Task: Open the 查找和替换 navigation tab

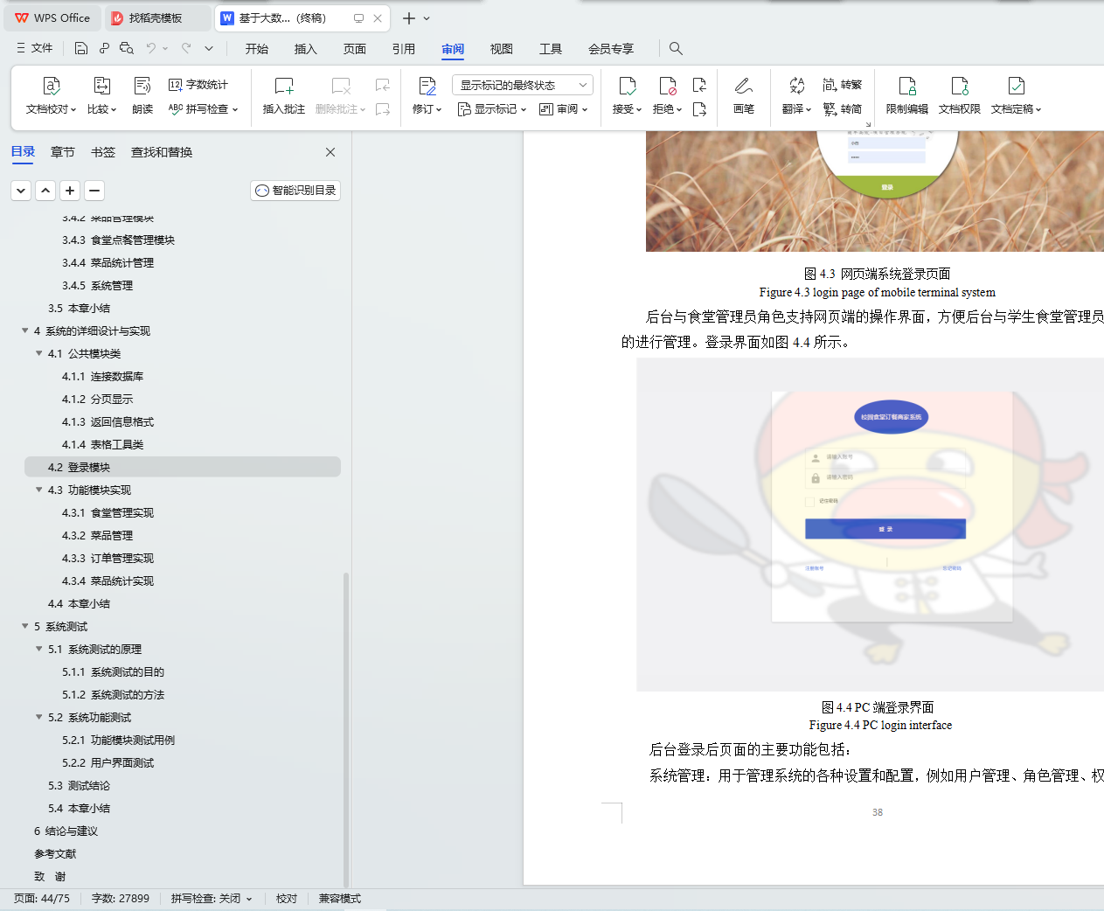Action: (x=162, y=152)
